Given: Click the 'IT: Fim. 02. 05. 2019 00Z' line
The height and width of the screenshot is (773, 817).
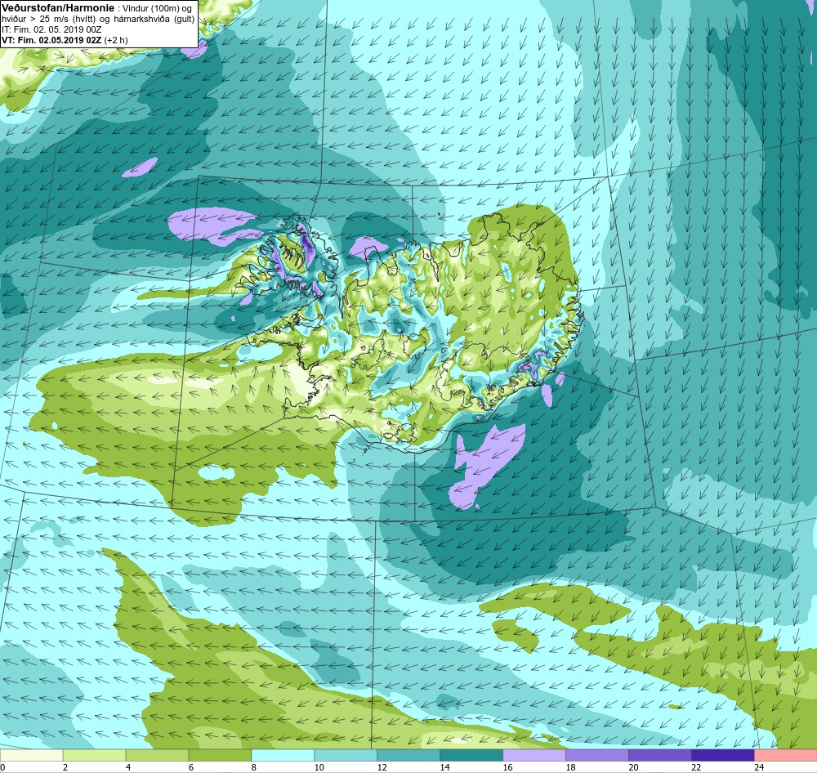Looking at the screenshot, I should click(x=51, y=29).
